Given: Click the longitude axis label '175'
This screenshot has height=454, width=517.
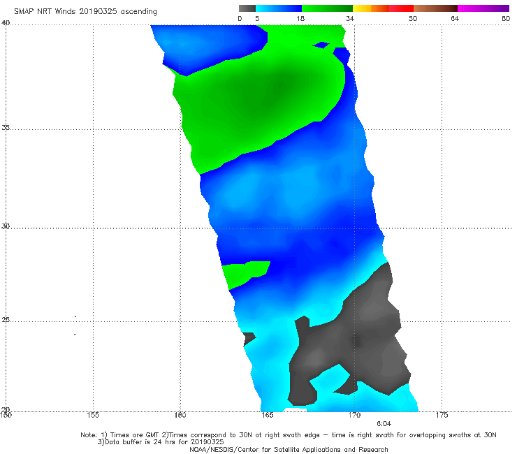Looking at the screenshot, I should click(442, 415).
